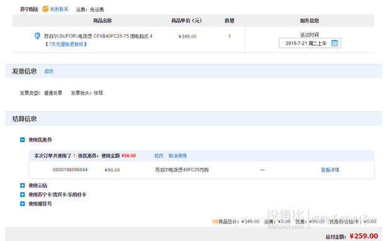This screenshot has width=384, height=241.
Task: Select the ¥349.00 unit price text
Action: (x=188, y=36)
